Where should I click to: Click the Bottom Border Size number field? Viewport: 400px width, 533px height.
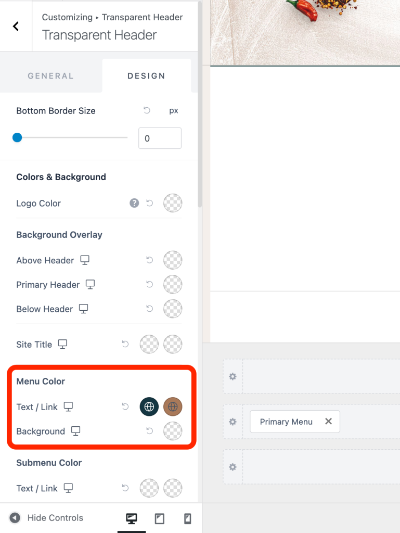tap(160, 138)
